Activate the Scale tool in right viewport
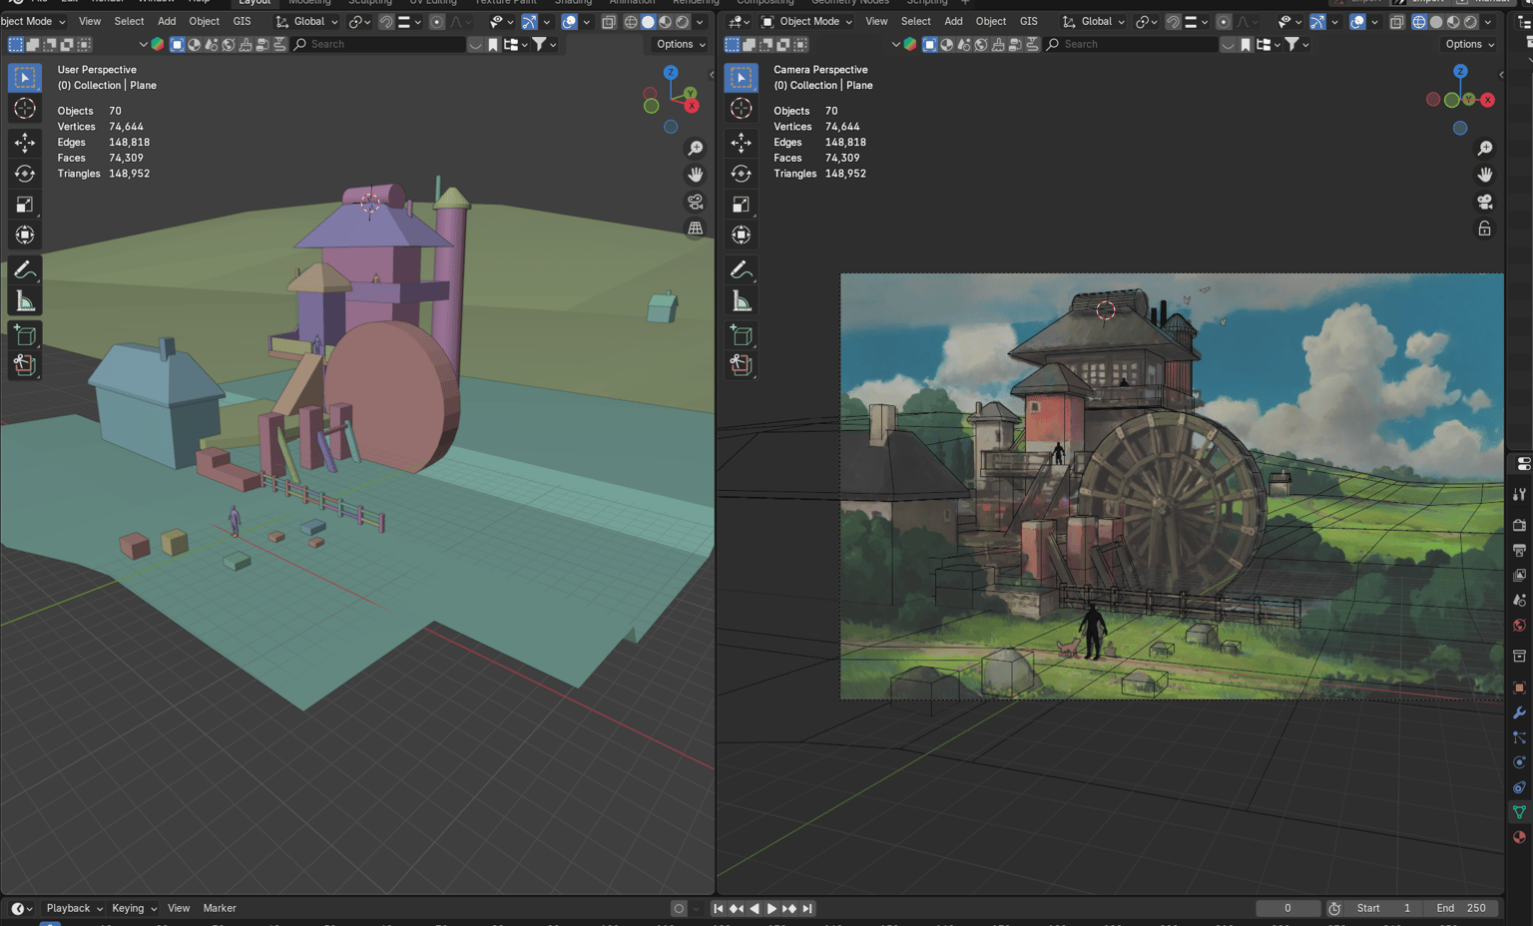The image size is (1533, 926). tap(741, 205)
